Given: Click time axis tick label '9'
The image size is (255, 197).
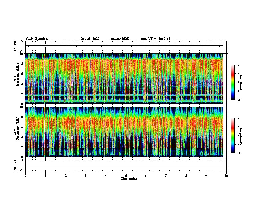Looking at the screenshot, I should tap(206, 176).
